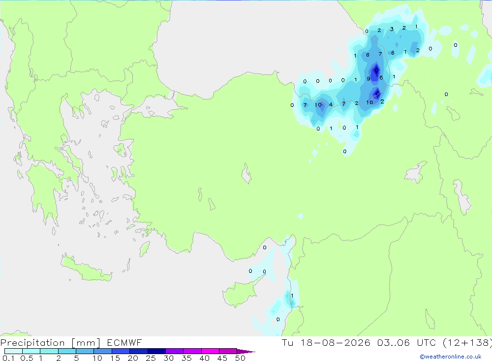Click the "03..06" time range text

coord(394,342)
